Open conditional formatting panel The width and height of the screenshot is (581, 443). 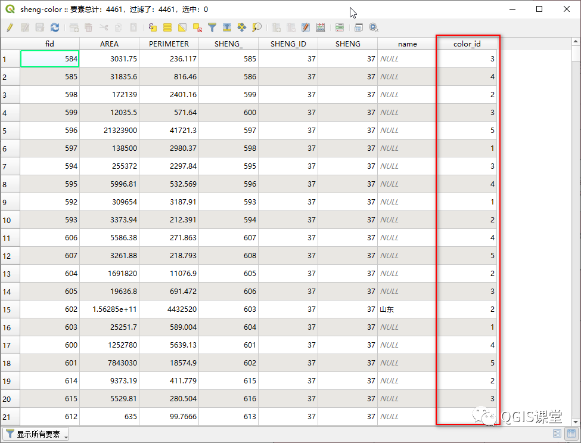click(x=340, y=27)
